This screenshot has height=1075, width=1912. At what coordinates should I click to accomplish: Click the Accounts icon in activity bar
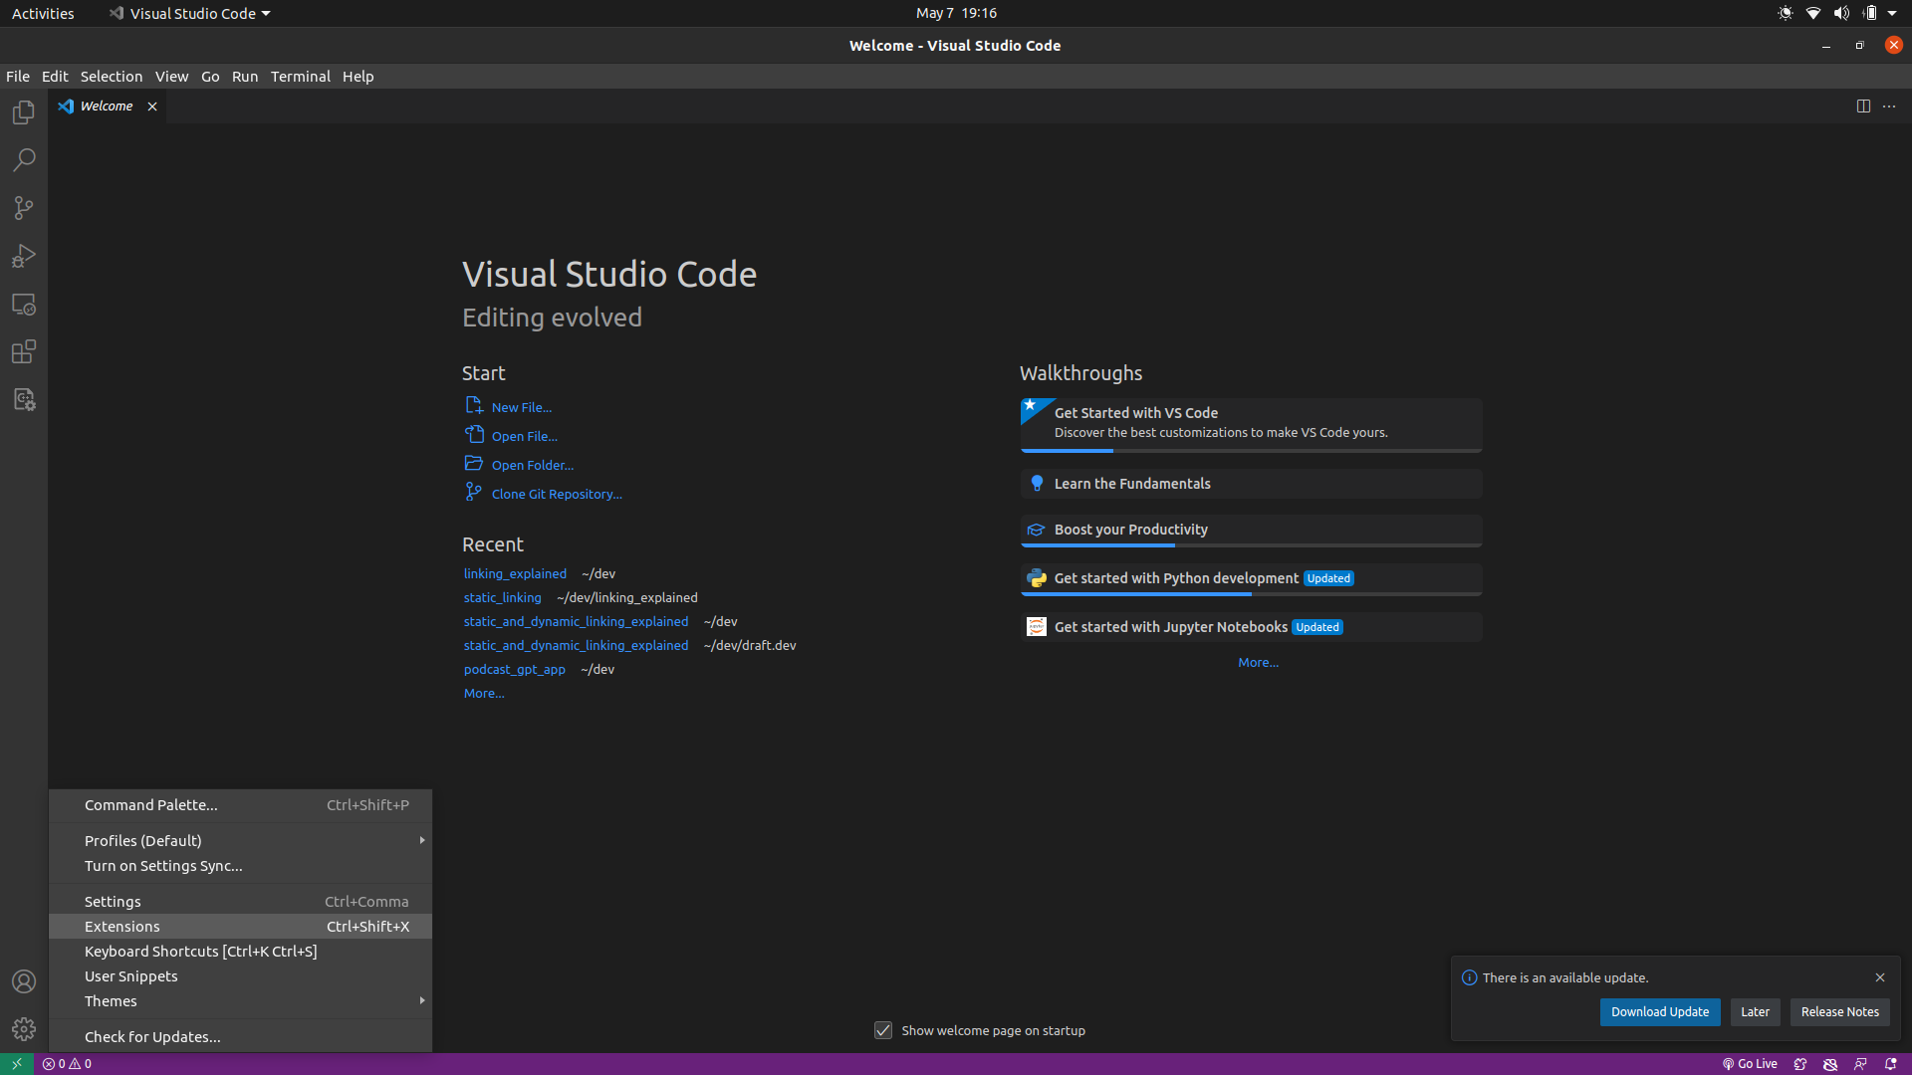click(x=24, y=981)
